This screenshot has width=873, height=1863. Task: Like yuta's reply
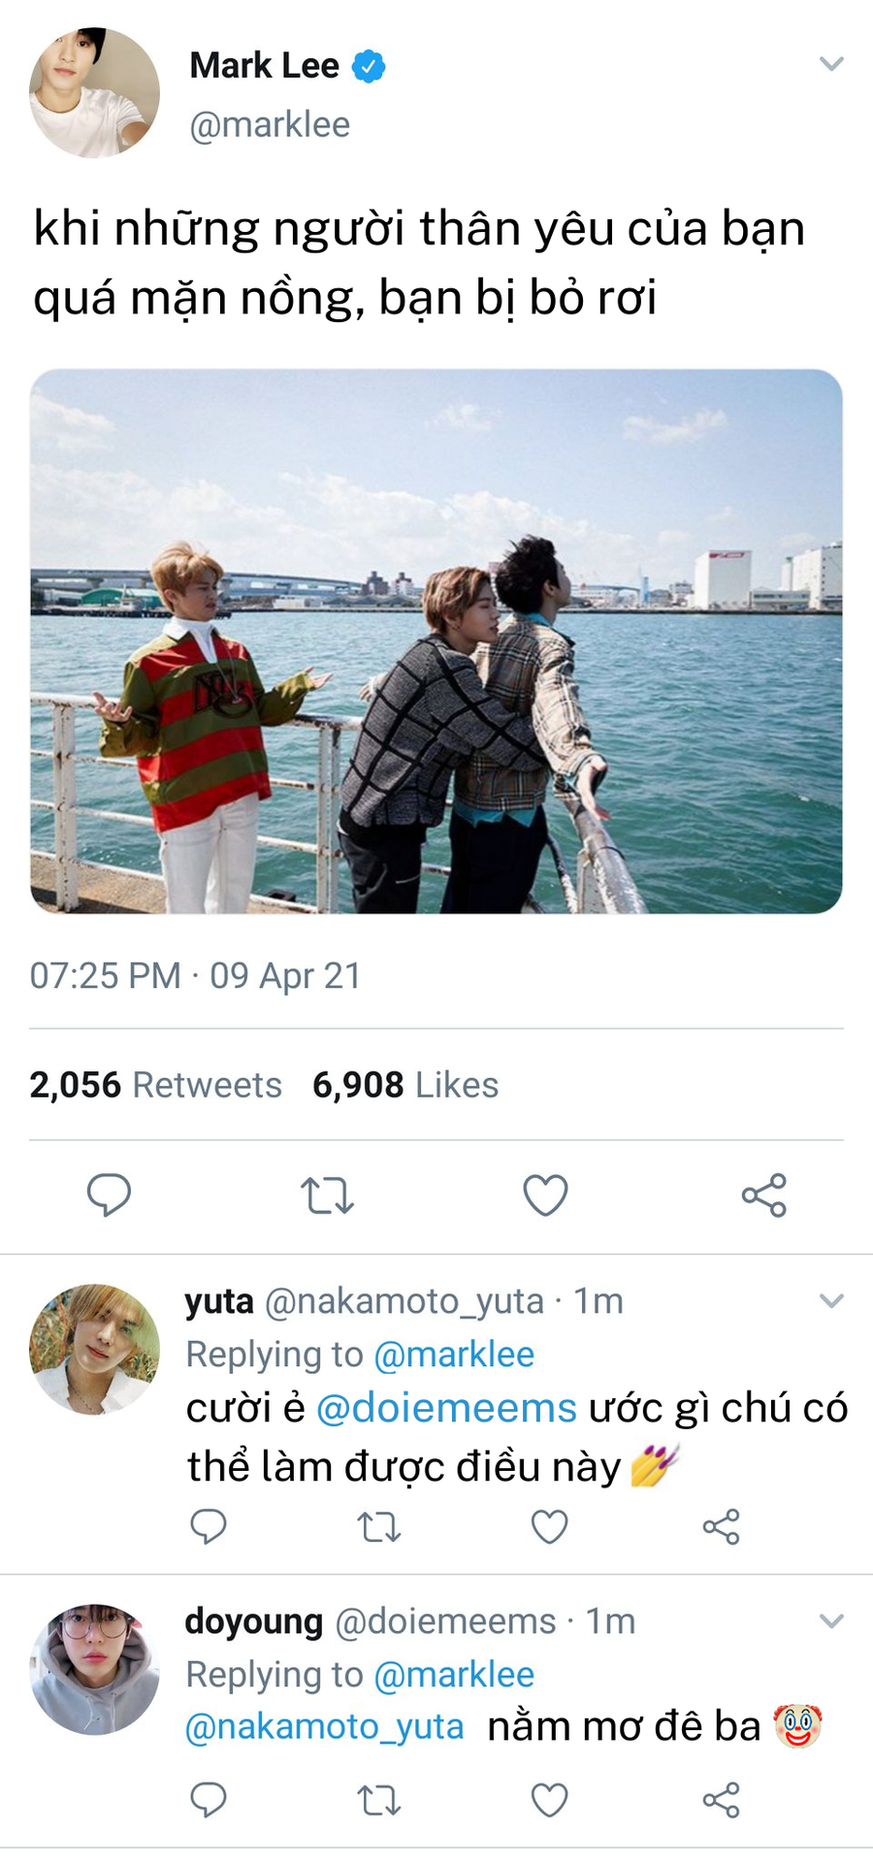pos(549,1527)
